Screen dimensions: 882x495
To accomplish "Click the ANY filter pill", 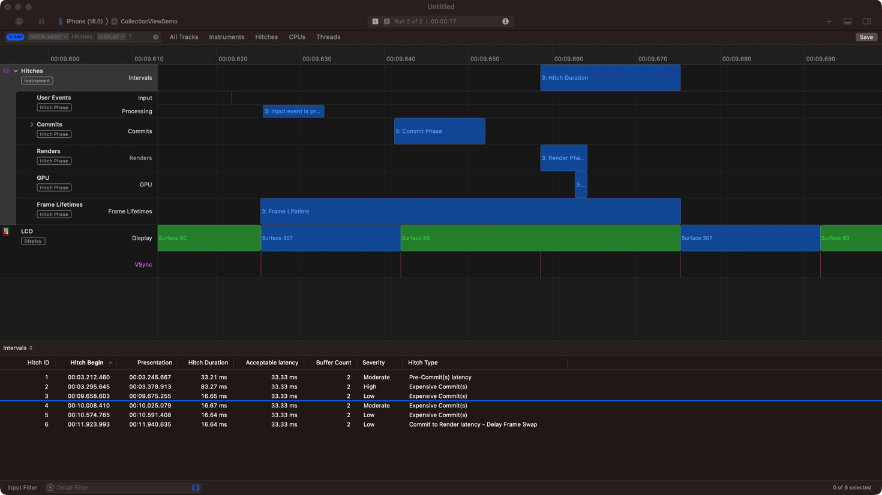I will tap(16, 37).
